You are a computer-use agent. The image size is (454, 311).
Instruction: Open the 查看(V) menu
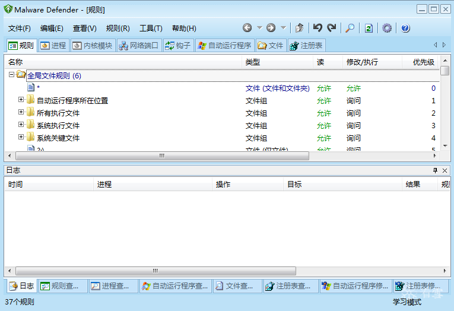pos(84,28)
